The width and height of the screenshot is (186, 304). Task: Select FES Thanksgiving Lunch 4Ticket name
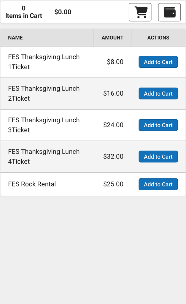click(x=44, y=156)
